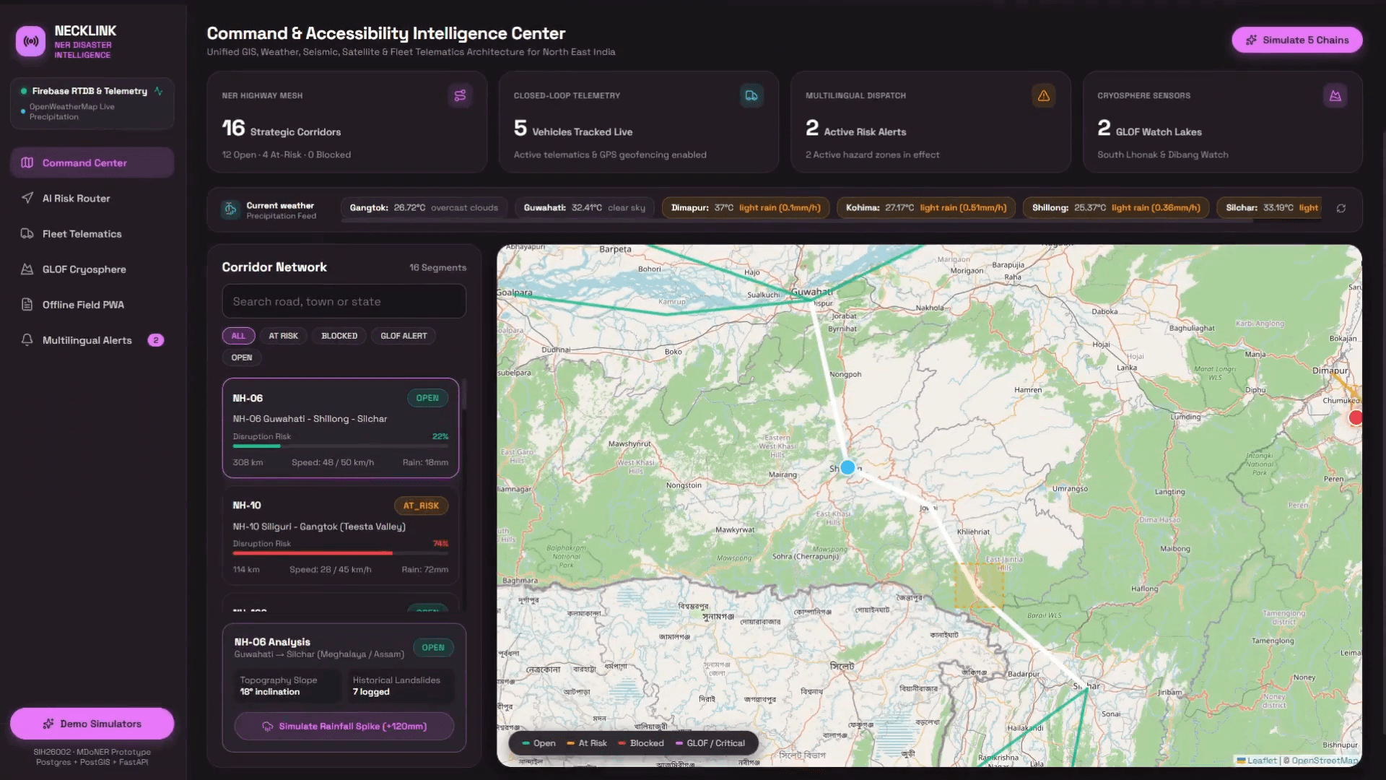
Task: Refresh the current weather feed
Action: [x=1341, y=208]
